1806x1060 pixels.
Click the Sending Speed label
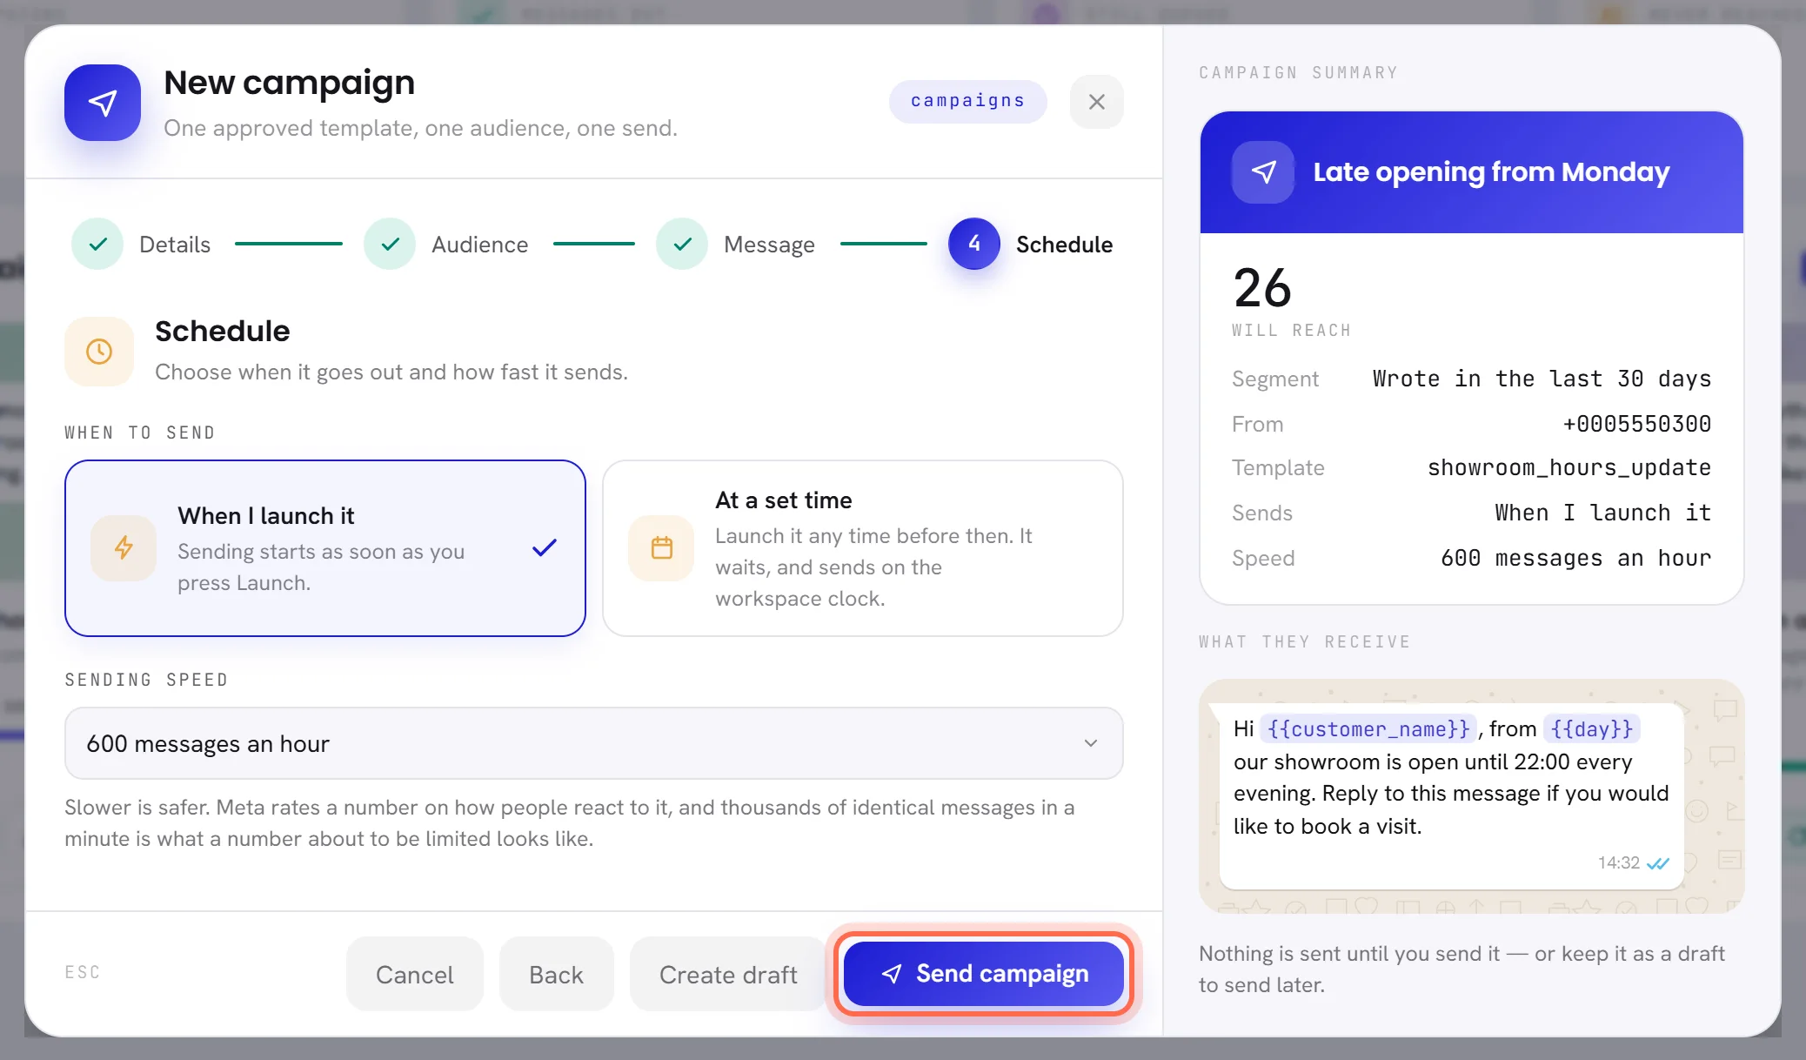click(x=146, y=680)
